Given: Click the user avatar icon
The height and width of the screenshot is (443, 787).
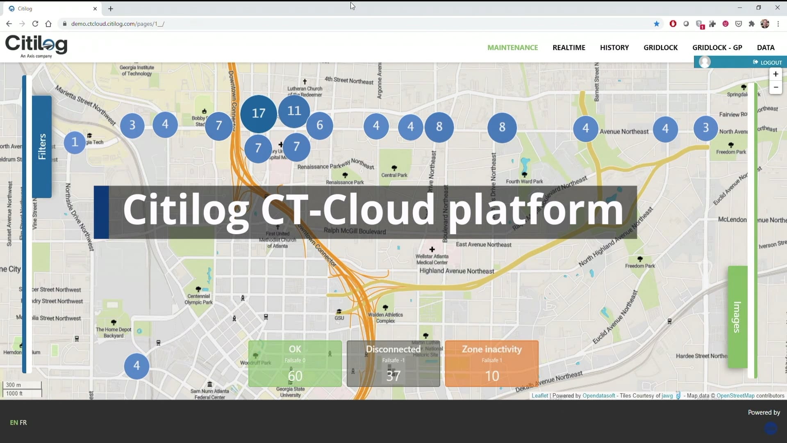Looking at the screenshot, I should click(x=705, y=62).
